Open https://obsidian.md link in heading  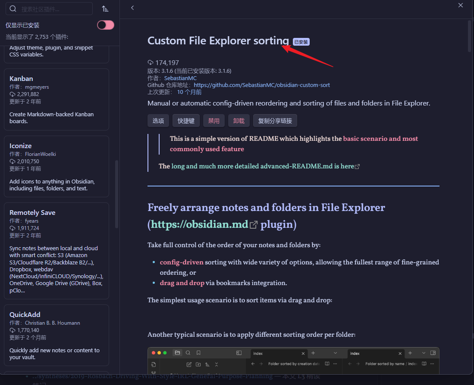(x=200, y=224)
